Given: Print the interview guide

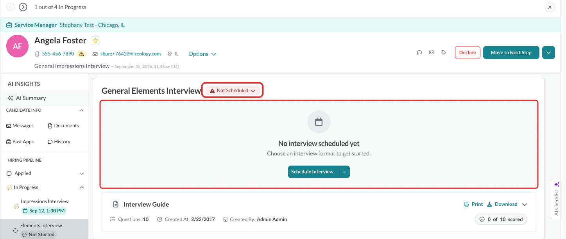Looking at the screenshot, I should [x=473, y=204].
